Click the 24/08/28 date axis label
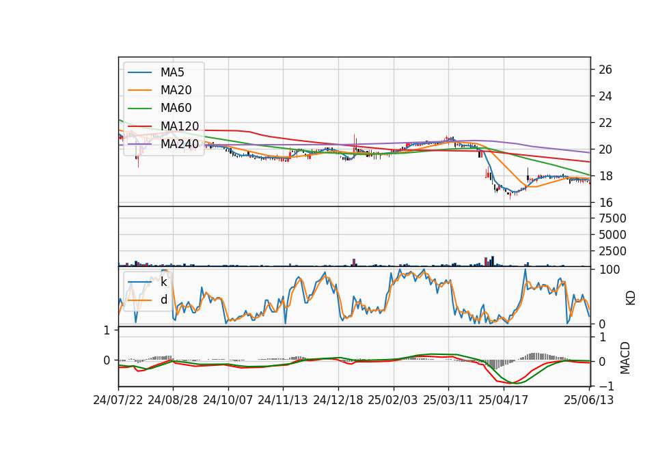 tap(173, 400)
